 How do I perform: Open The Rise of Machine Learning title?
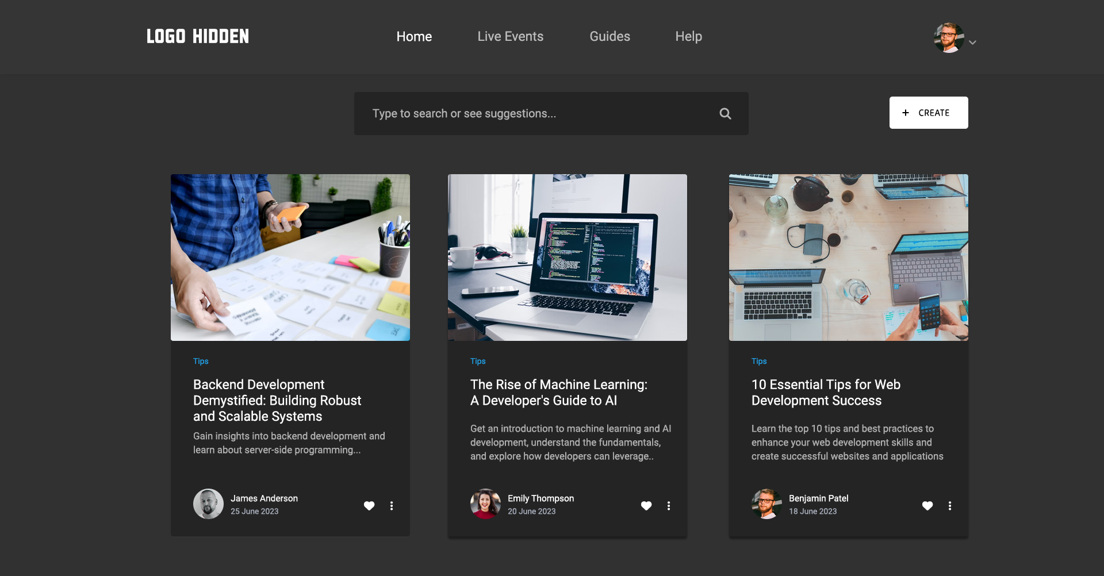tap(559, 393)
